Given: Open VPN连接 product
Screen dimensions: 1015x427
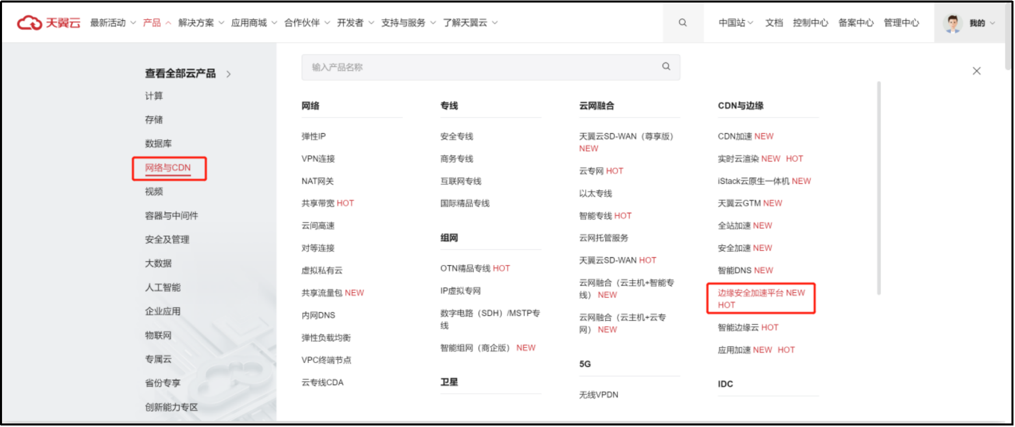Looking at the screenshot, I should [x=318, y=159].
